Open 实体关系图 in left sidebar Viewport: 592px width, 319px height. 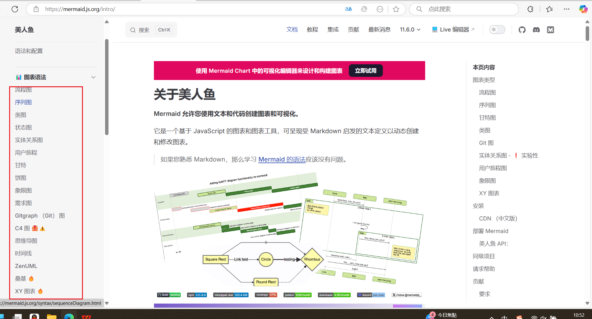[x=29, y=140]
